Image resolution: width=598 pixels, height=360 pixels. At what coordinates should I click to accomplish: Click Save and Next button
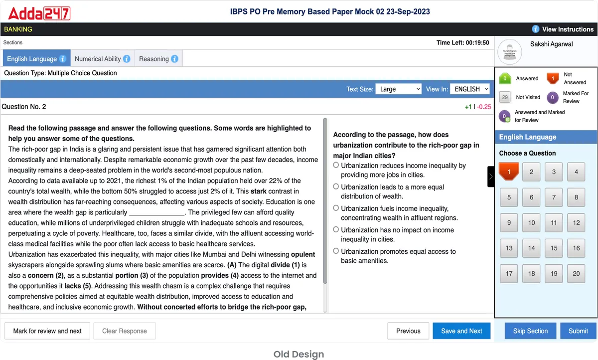tap(461, 331)
